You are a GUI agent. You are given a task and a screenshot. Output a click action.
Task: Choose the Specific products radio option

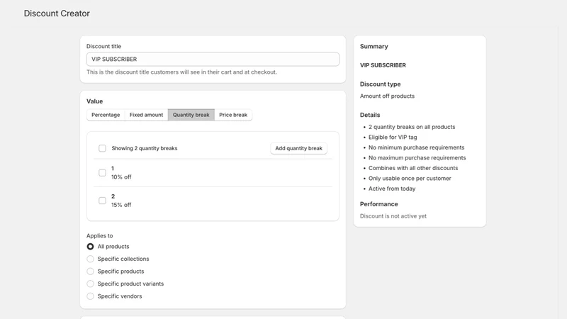91,272
